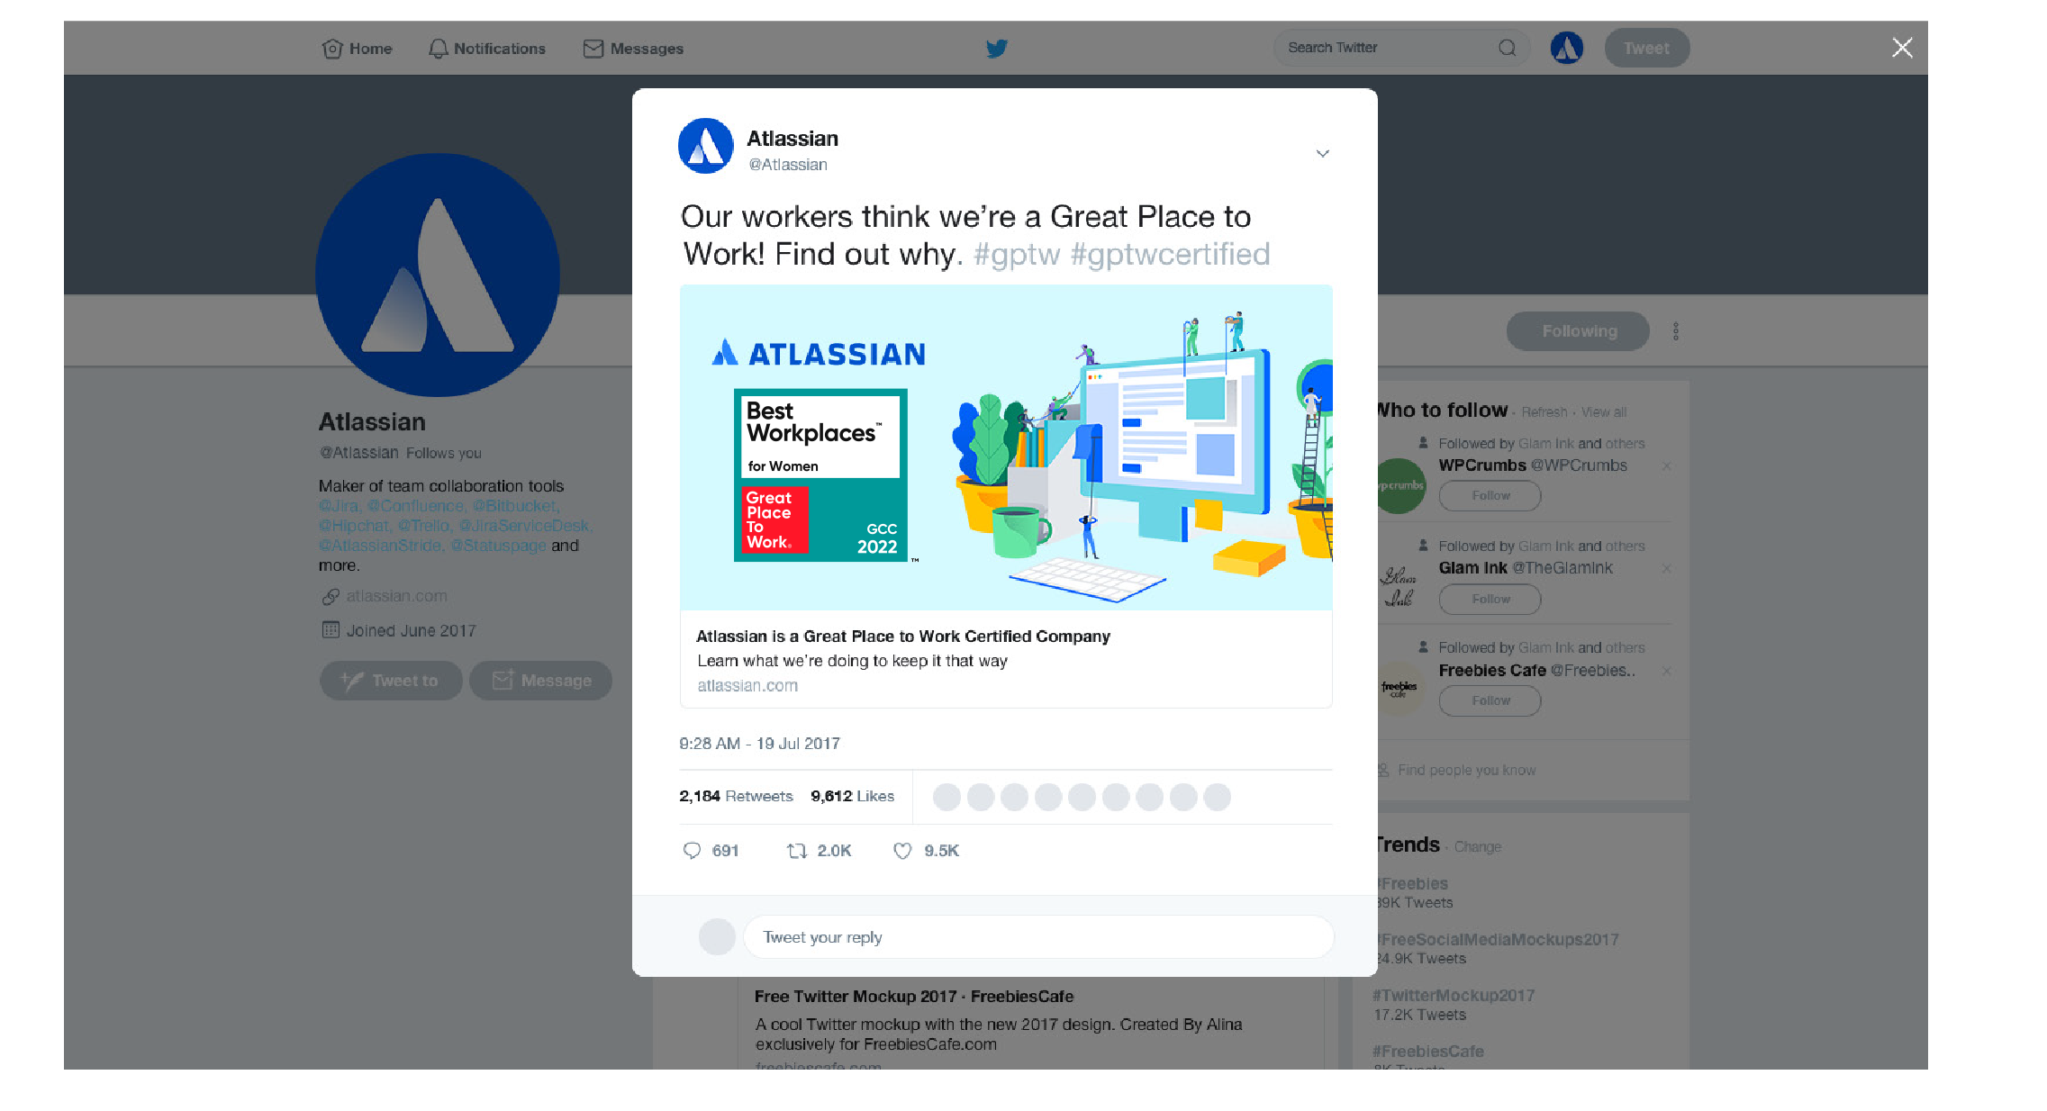Open the profile more options dots
The image size is (2047, 1111).
pyautogui.click(x=1676, y=331)
